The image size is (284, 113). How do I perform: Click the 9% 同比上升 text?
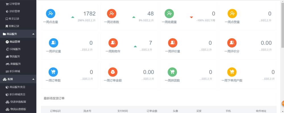click(146, 20)
